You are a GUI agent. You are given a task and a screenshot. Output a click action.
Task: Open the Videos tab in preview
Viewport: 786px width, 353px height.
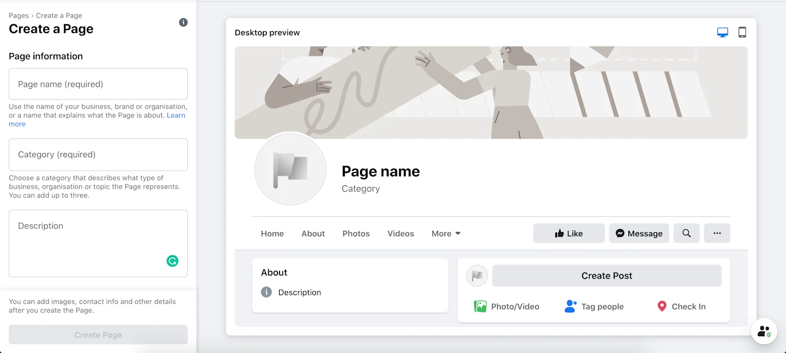(400, 234)
